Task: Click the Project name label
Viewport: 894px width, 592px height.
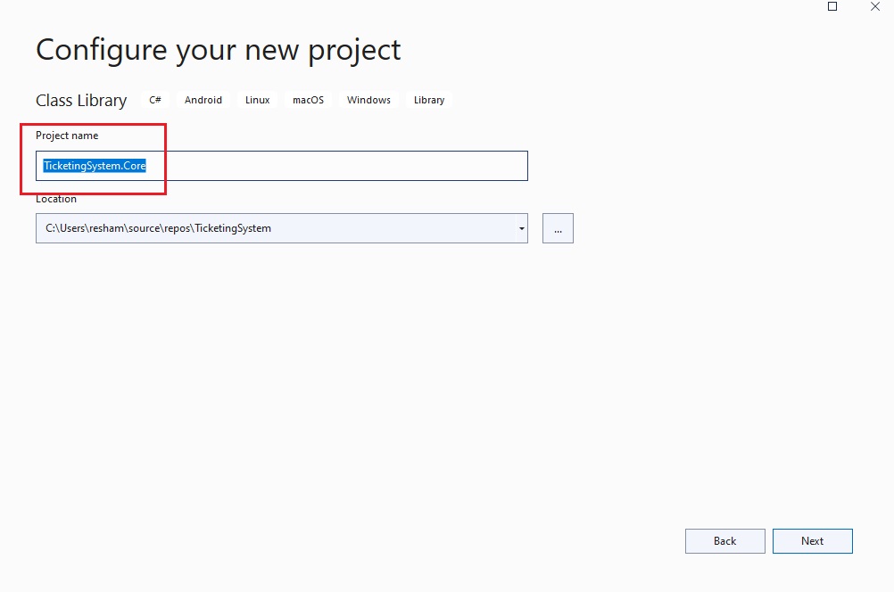Action: pyautogui.click(x=67, y=136)
